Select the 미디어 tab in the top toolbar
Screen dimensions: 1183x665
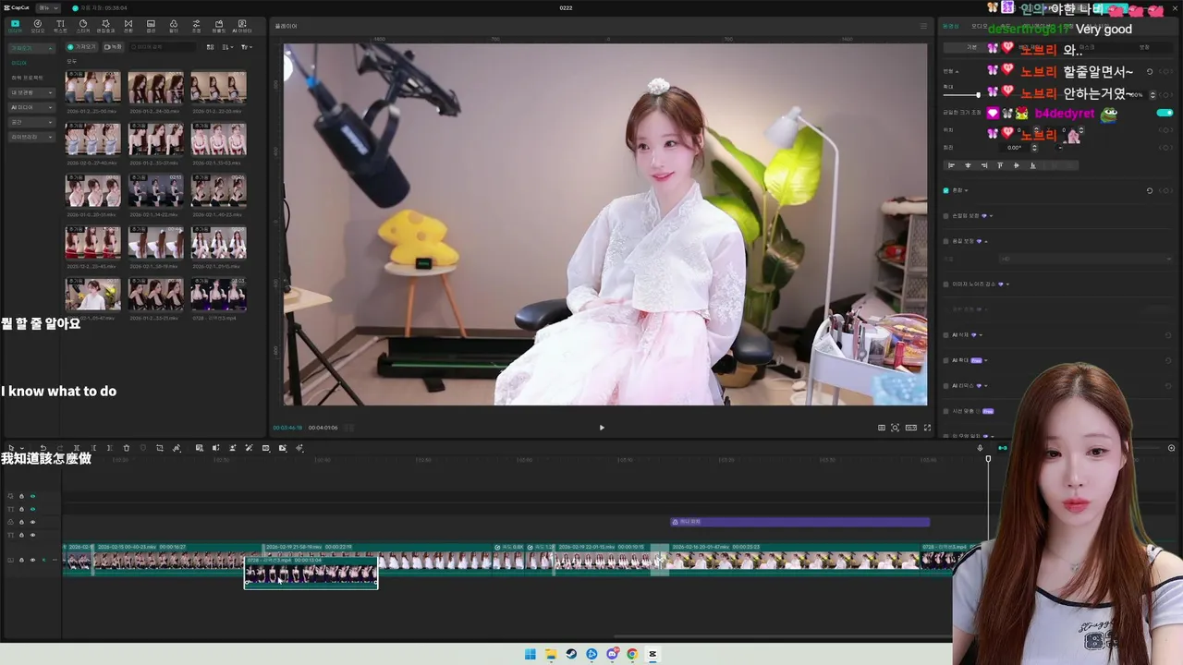[x=15, y=26]
